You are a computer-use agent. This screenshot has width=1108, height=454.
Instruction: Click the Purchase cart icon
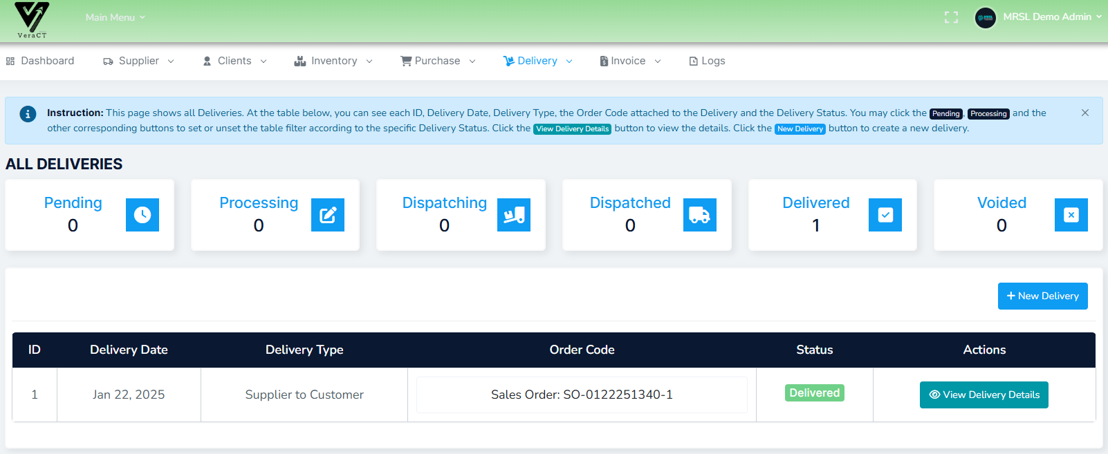point(406,61)
